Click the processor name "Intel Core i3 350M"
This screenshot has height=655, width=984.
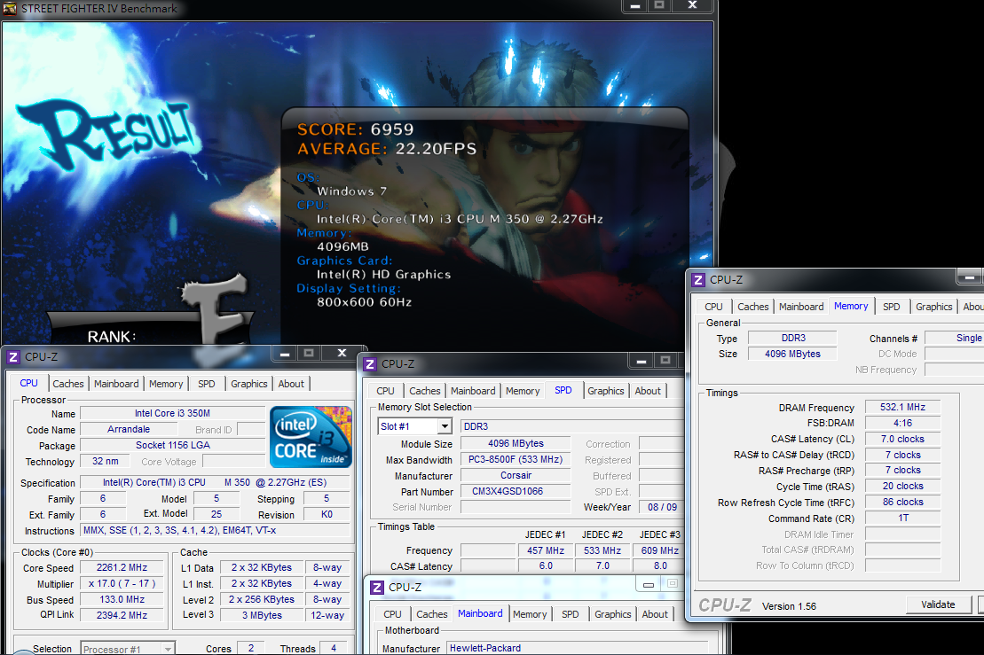[172, 413]
